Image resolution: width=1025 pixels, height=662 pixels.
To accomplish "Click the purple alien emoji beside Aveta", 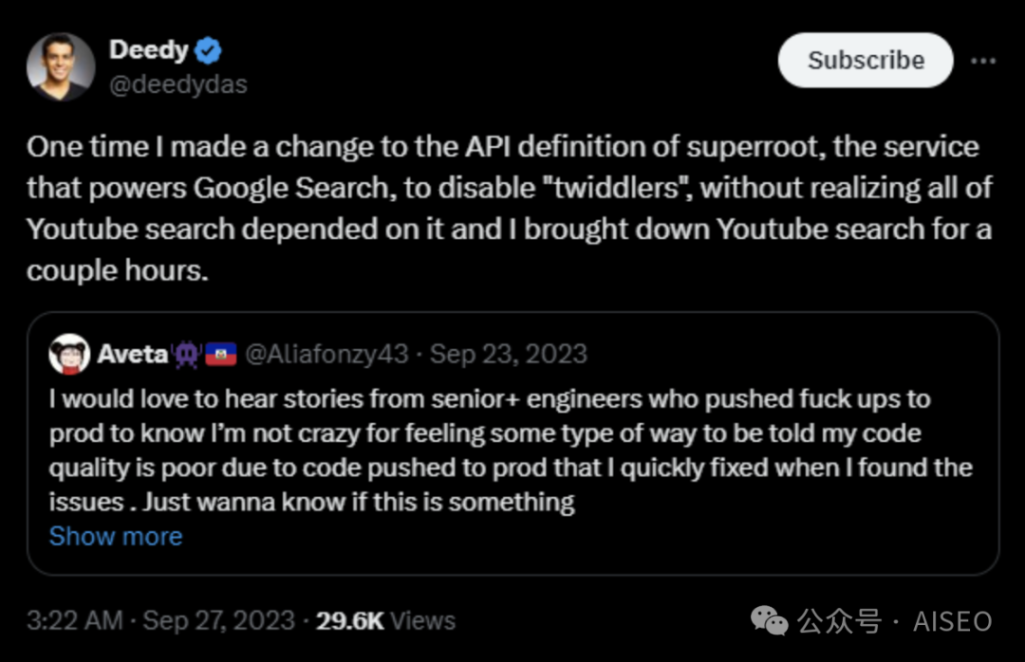I will pyautogui.click(x=186, y=355).
